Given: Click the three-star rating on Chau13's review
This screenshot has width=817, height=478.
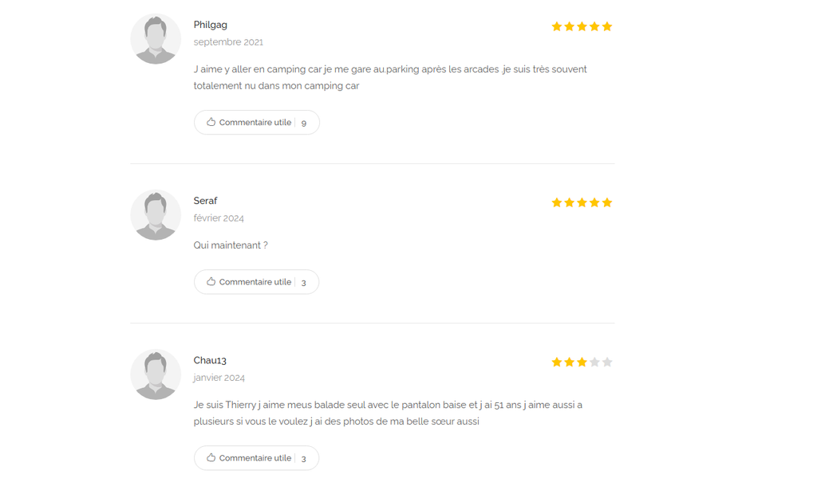Looking at the screenshot, I should (x=582, y=362).
